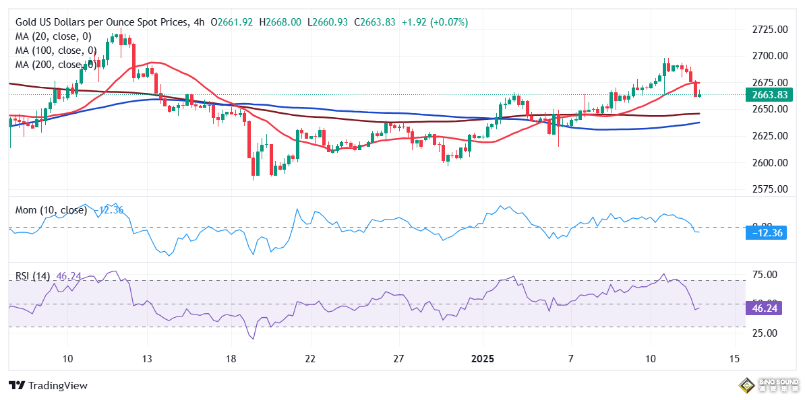This screenshot has width=805, height=400.
Task: Click the 18 date label on time axis
Action: pyautogui.click(x=231, y=358)
